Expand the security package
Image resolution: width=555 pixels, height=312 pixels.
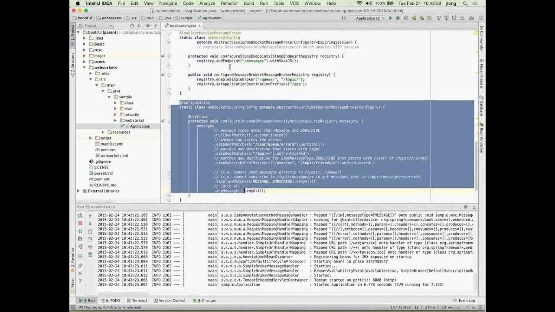pyautogui.click(x=116, y=114)
